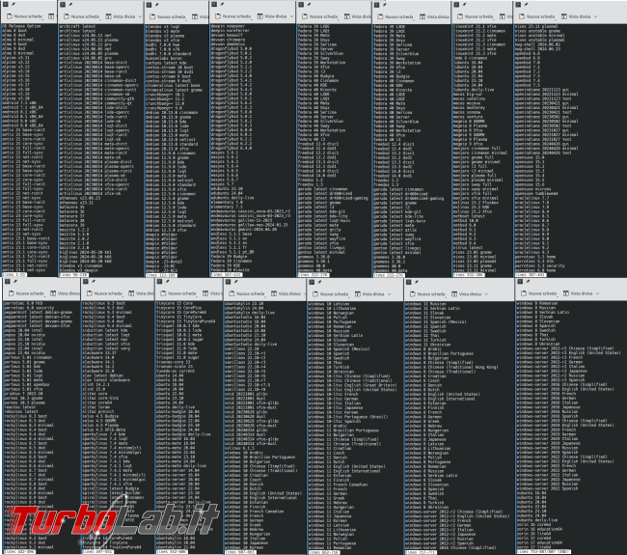Toggle pin icon of the ubuntukylin list window
The width and height of the screenshot is (627, 555).
[236, 282]
